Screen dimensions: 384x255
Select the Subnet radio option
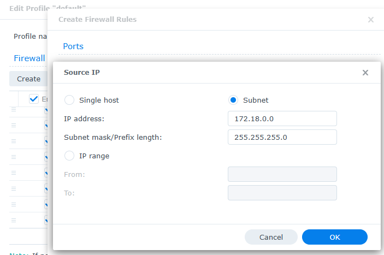click(233, 100)
